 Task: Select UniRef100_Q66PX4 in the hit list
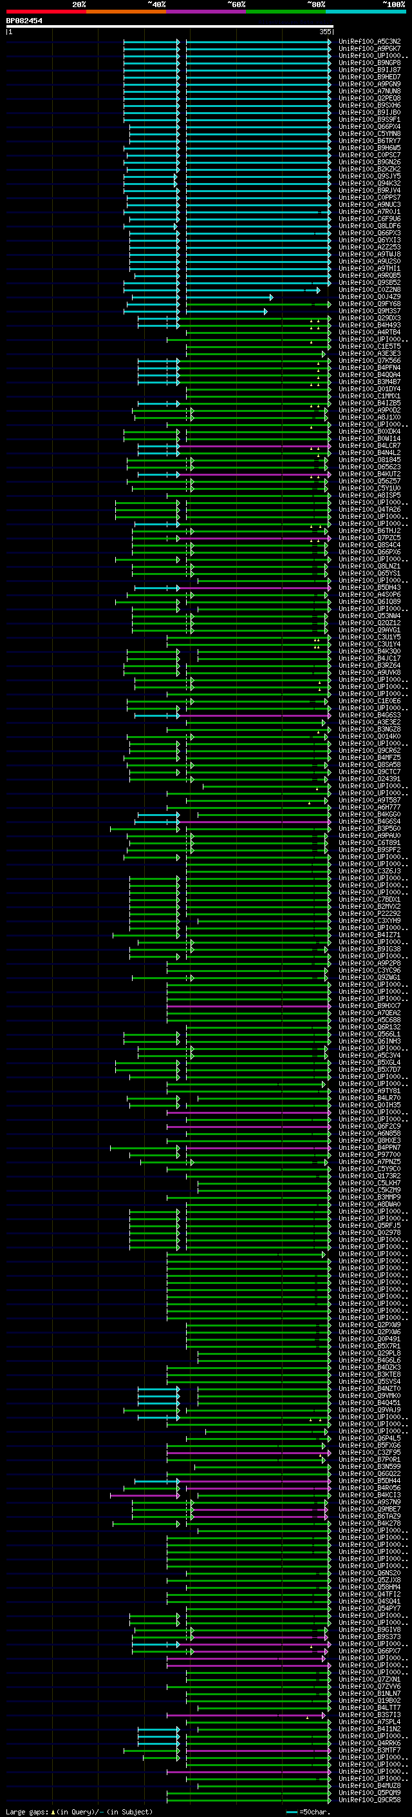370,127
